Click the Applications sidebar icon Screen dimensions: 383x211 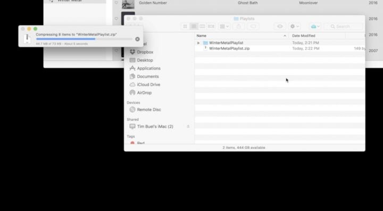pyautogui.click(x=132, y=68)
